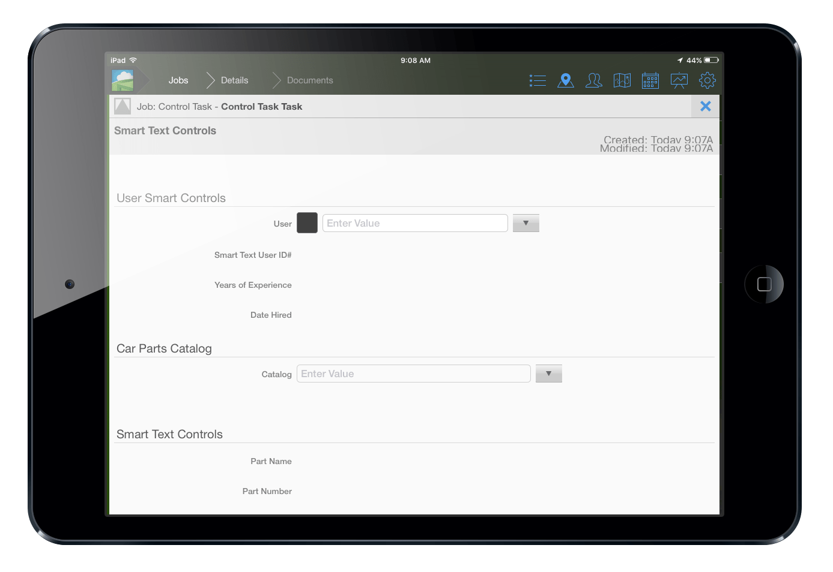Open the User field dropdown arrow
Image resolution: width=833 pixels, height=572 pixels.
coord(526,222)
